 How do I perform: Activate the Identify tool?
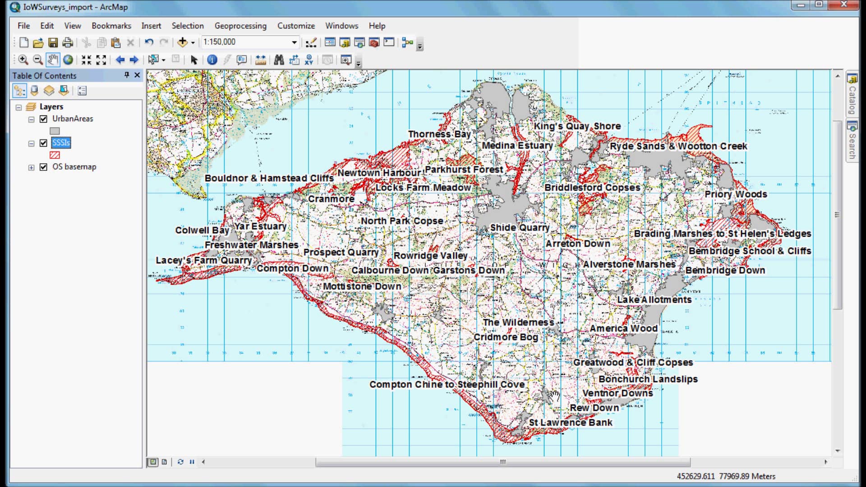(x=212, y=60)
